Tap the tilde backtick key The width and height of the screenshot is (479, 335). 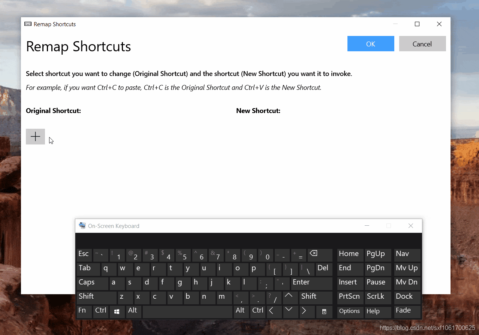[101, 255]
